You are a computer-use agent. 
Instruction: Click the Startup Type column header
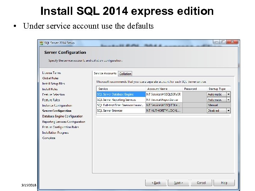click(219, 89)
